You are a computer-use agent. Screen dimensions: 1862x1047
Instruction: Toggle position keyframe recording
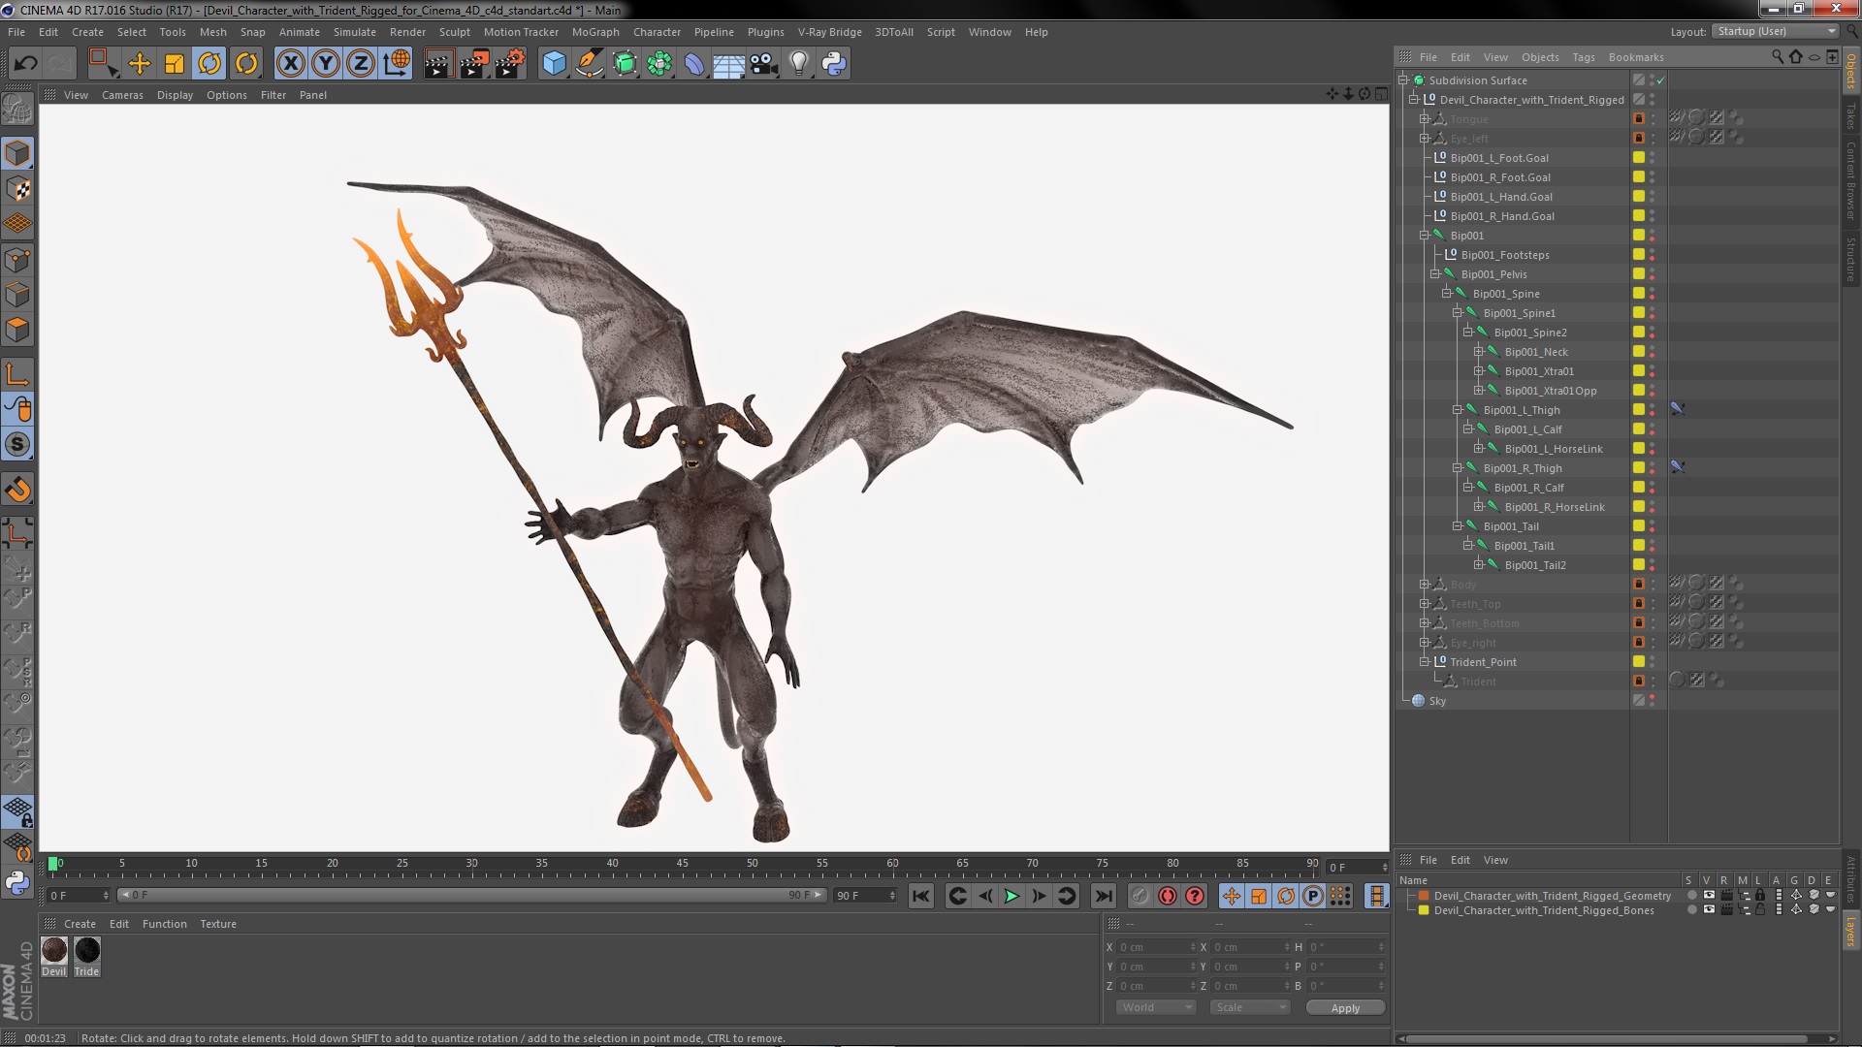(1232, 896)
